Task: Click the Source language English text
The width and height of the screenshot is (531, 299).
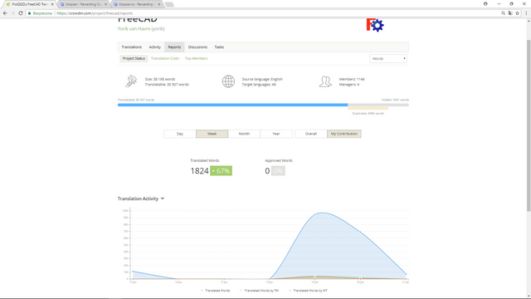Action: click(x=262, y=79)
